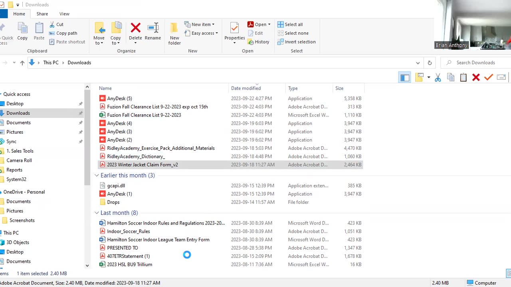Open Screenshots folder in navigation pane

22,220
